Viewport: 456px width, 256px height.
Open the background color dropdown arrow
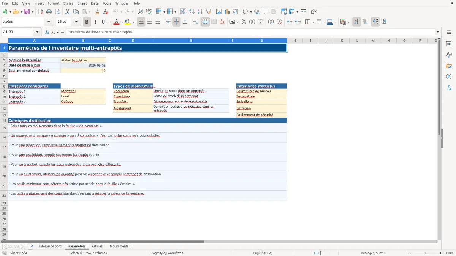click(x=133, y=22)
